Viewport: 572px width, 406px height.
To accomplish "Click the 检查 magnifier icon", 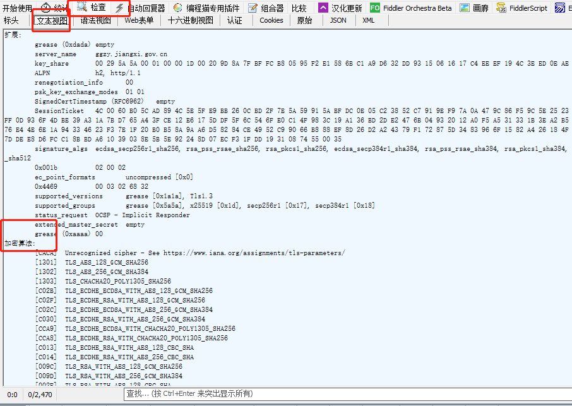I will tap(81, 6).
